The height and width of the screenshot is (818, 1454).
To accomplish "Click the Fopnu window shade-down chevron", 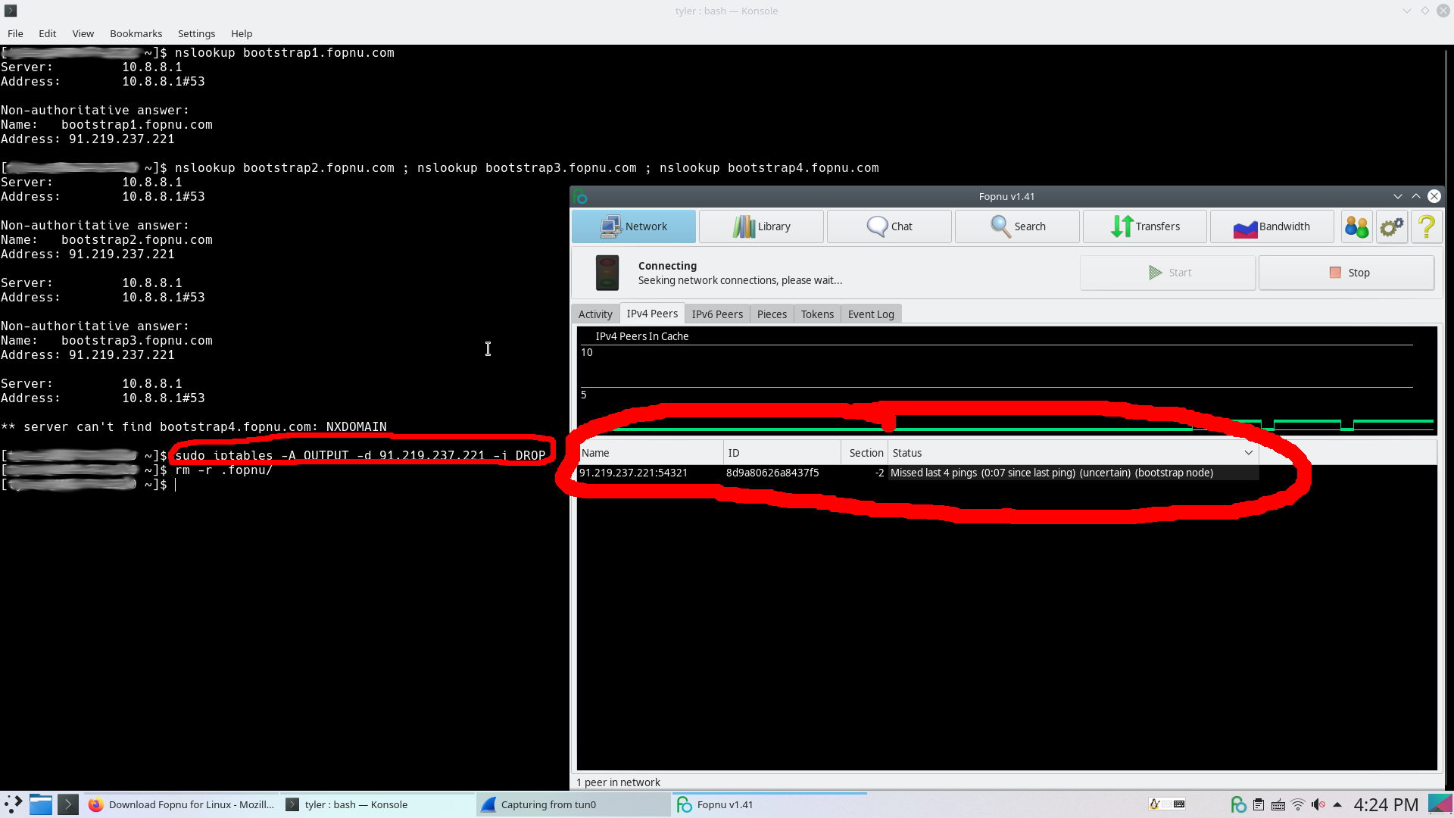I will pos(1397,196).
